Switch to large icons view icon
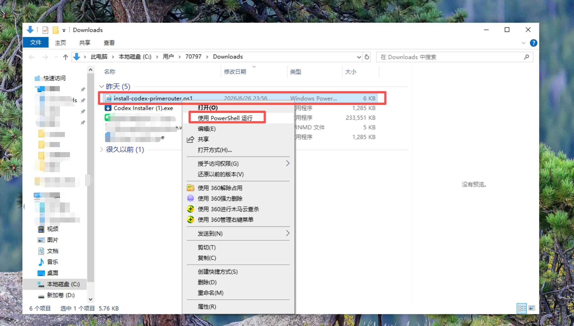 [532, 308]
